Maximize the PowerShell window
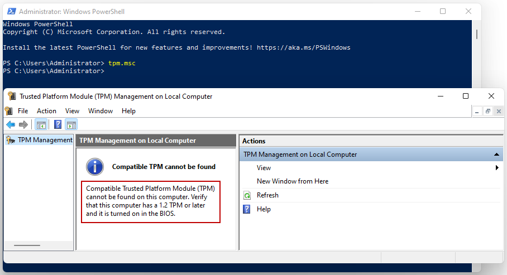The image size is (507, 275). pyautogui.click(x=443, y=11)
